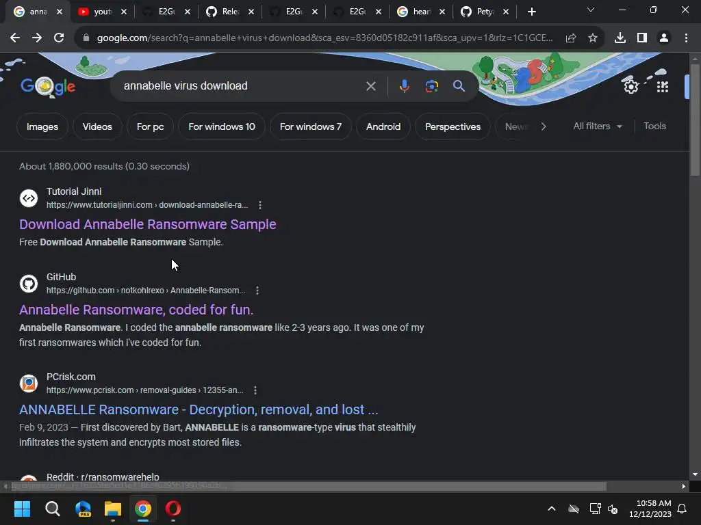The height and width of the screenshot is (525, 701).
Task: Open the notifications bell
Action: (x=682, y=509)
